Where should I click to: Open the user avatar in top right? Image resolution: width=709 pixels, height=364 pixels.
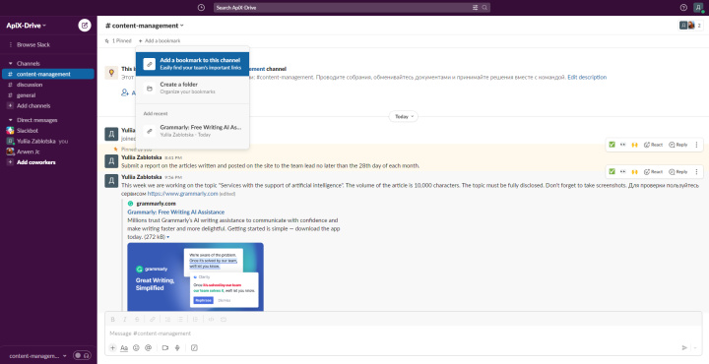699,8
